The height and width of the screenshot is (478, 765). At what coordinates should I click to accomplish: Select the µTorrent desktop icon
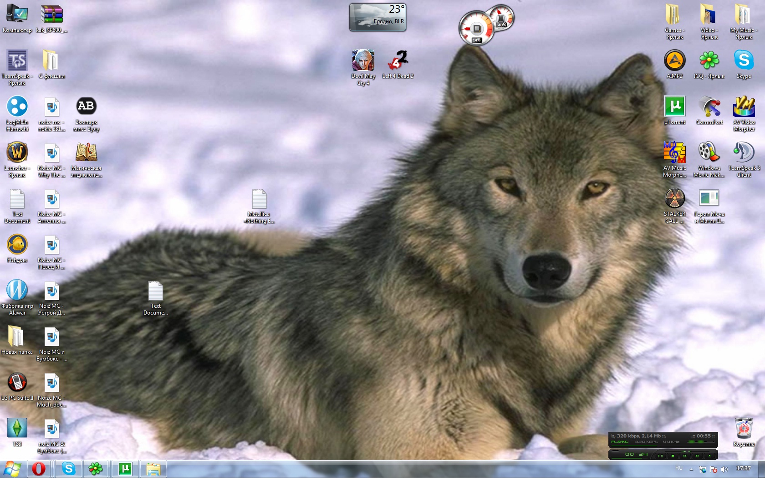coord(674,107)
